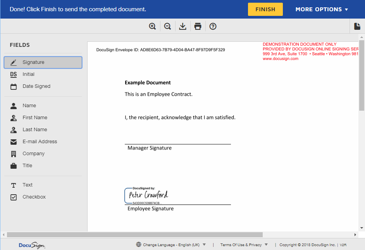The height and width of the screenshot is (250, 365).
Task: Open the MORE OPTIONS dropdown
Action: pos(322,9)
